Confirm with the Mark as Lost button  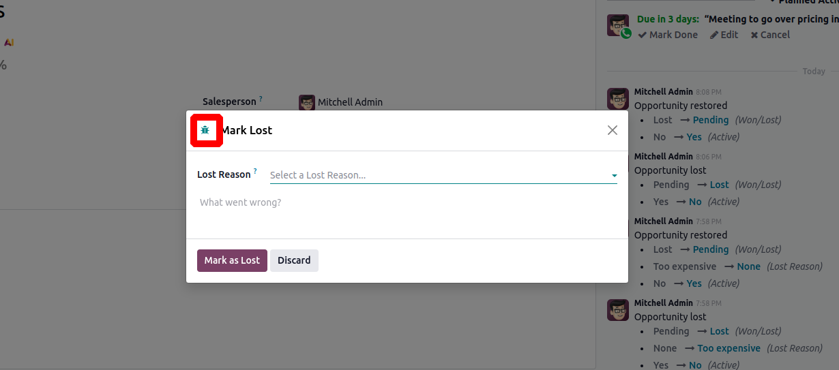coord(232,260)
